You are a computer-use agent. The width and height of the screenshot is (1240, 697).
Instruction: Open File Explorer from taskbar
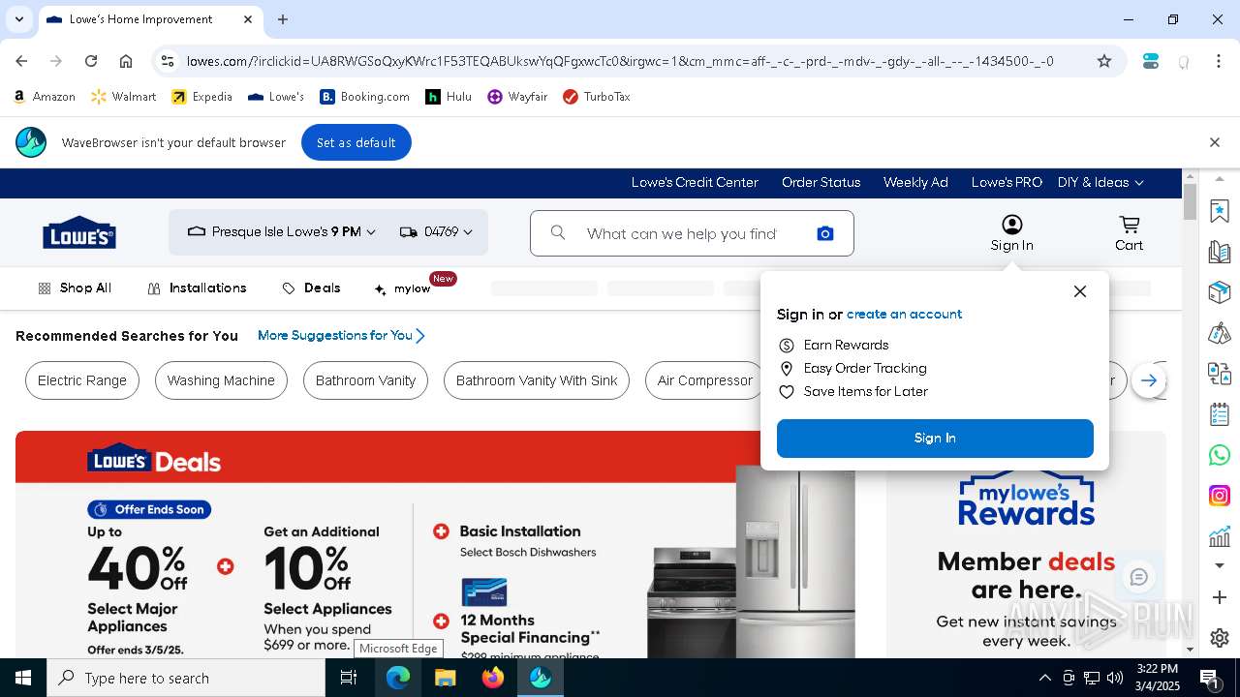[446, 678]
